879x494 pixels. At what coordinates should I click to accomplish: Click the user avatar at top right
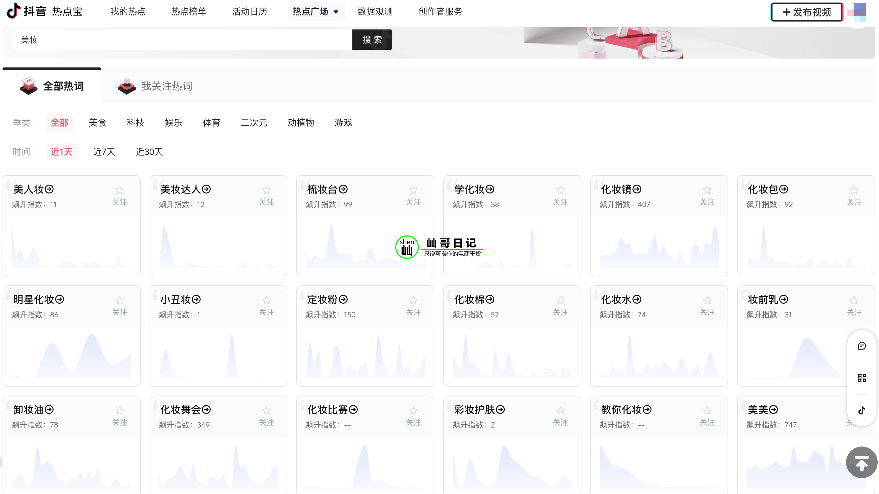click(859, 12)
